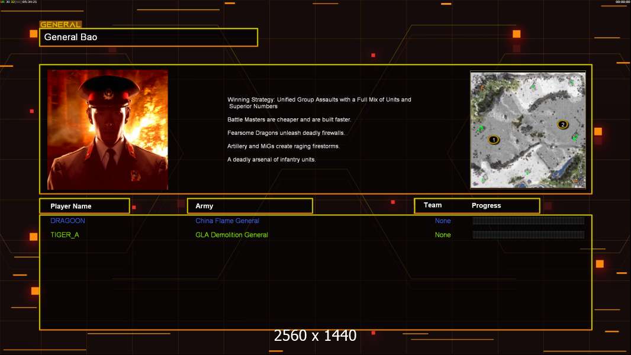Click TIGER_A's loading progress bar
Image resolution: width=631 pixels, height=355 pixels.
528,235
